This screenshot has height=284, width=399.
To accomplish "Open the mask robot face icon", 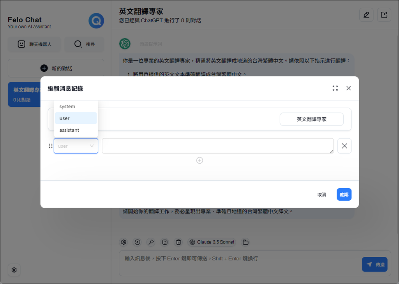I will point(165,242).
